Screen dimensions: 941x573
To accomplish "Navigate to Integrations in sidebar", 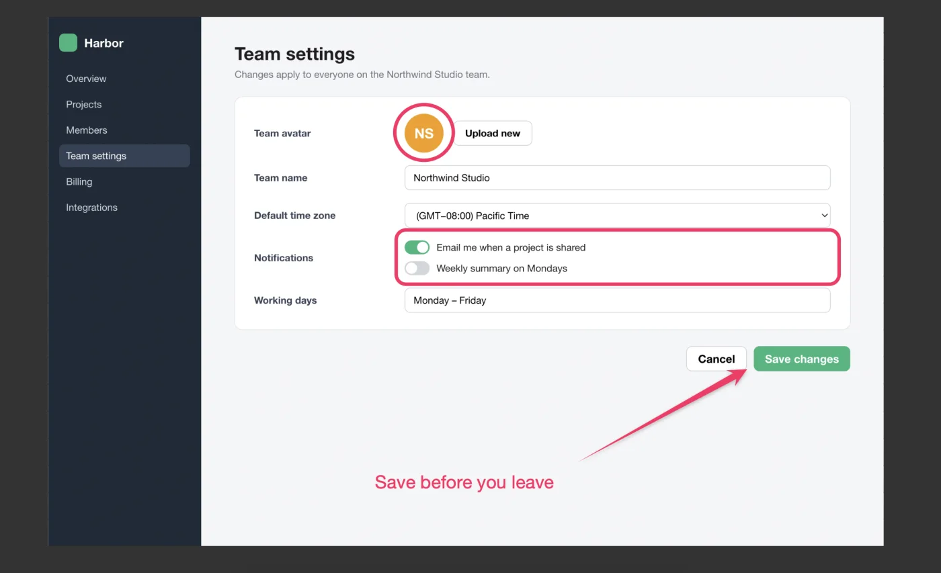I will coord(124,208).
